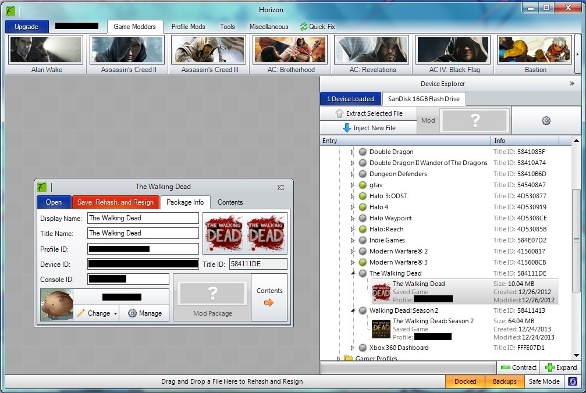586x393 pixels.
Task: Click the Device Explorer vertical scrollbar
Action: pyautogui.click(x=576, y=241)
